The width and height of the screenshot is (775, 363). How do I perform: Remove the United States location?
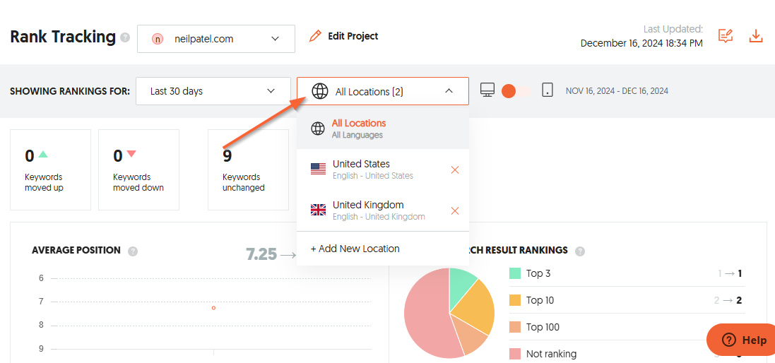[455, 169]
